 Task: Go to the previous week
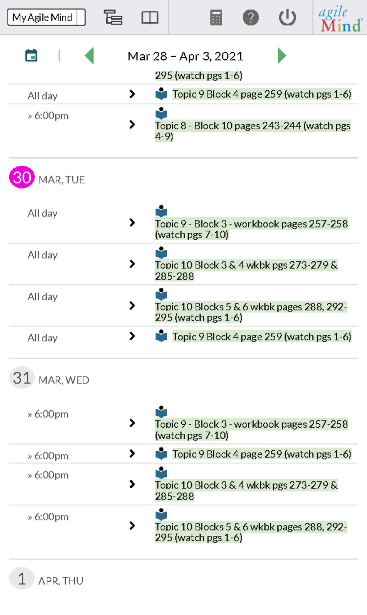click(90, 55)
